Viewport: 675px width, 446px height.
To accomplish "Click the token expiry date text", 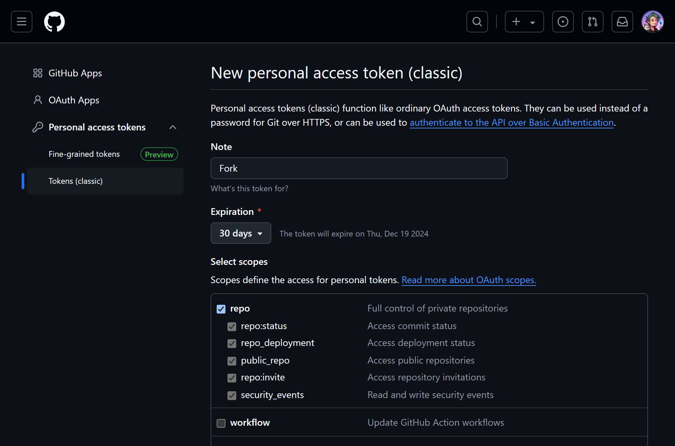I will [x=354, y=234].
